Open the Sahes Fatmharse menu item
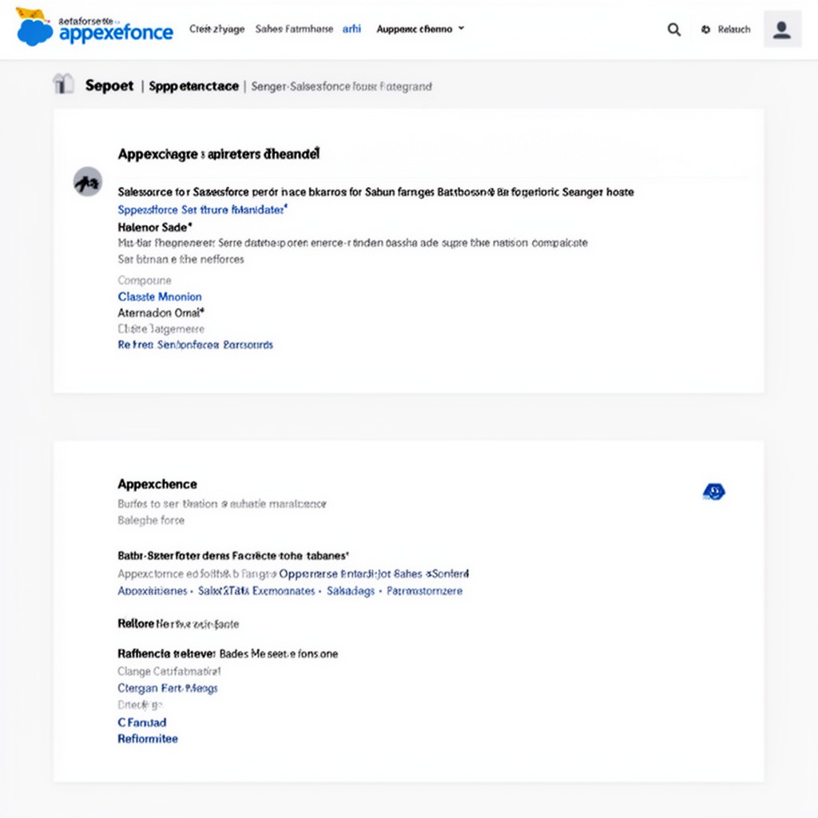Image resolution: width=818 pixels, height=818 pixels. [294, 30]
